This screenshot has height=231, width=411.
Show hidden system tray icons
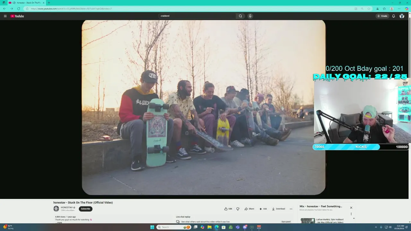click(x=376, y=227)
